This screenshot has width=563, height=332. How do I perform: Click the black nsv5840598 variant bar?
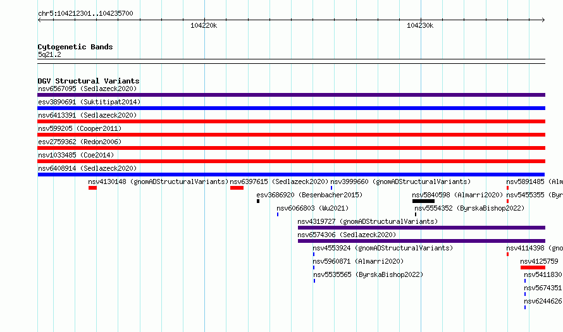tap(423, 201)
